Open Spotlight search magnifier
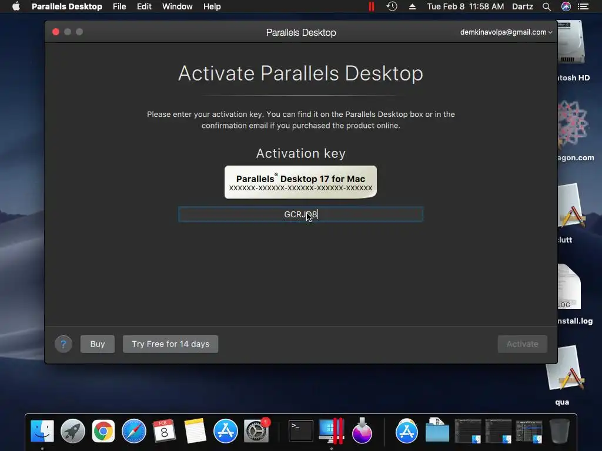The image size is (602, 451). (x=547, y=6)
